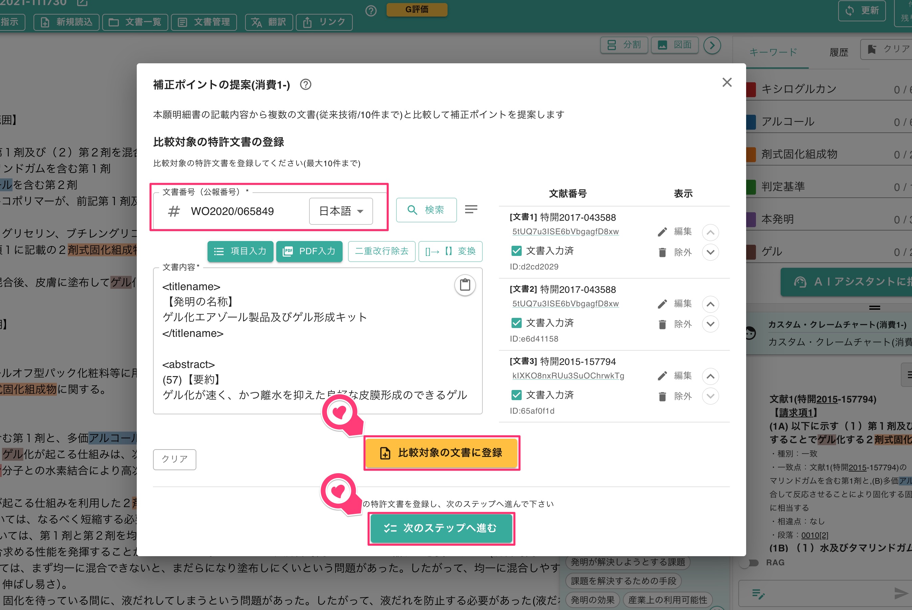Click the trash 除外 icon for 文書2
Viewport: 912px width, 610px height.
662,324
